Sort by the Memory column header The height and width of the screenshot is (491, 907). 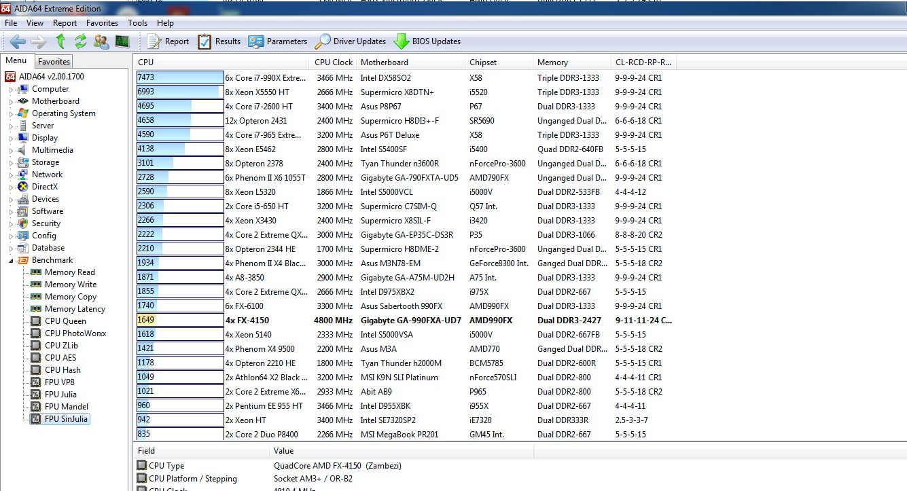[x=572, y=62]
